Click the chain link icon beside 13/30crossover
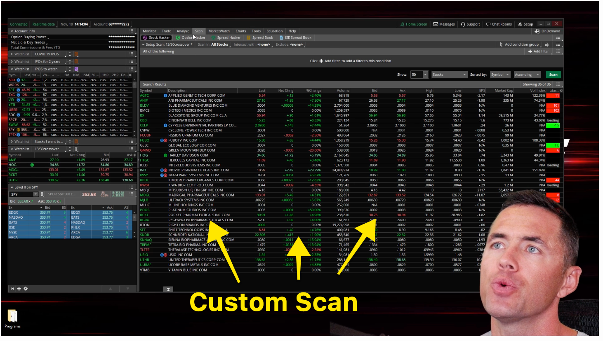 [x=76, y=149]
